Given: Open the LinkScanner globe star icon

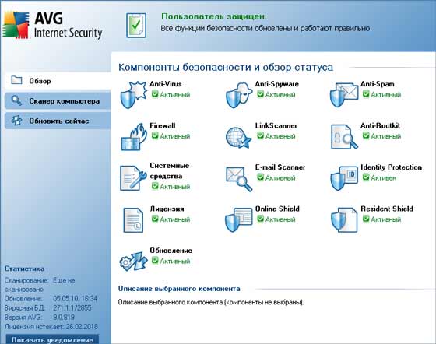Looking at the screenshot, I should coord(238,137).
